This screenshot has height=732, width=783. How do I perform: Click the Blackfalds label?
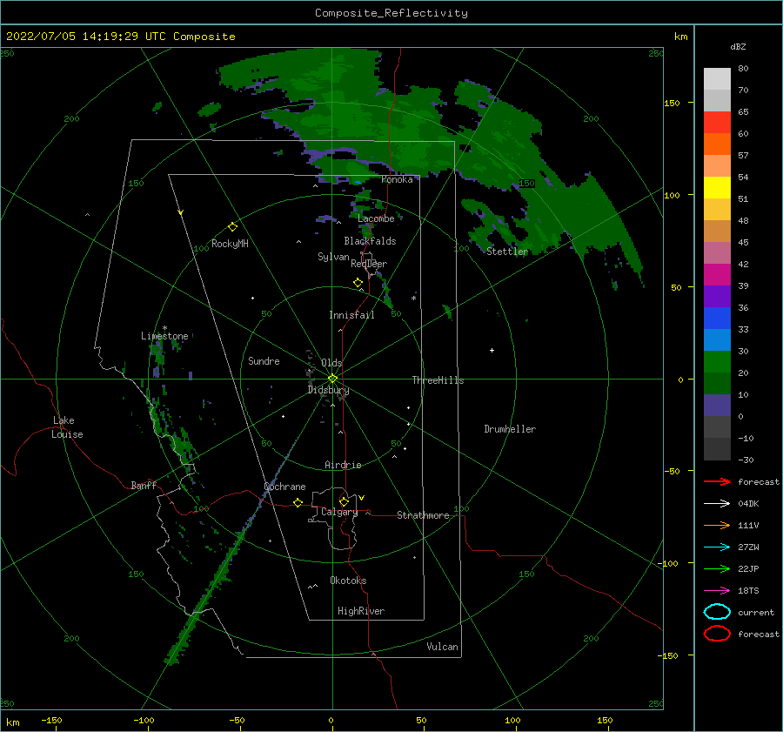pyautogui.click(x=370, y=241)
